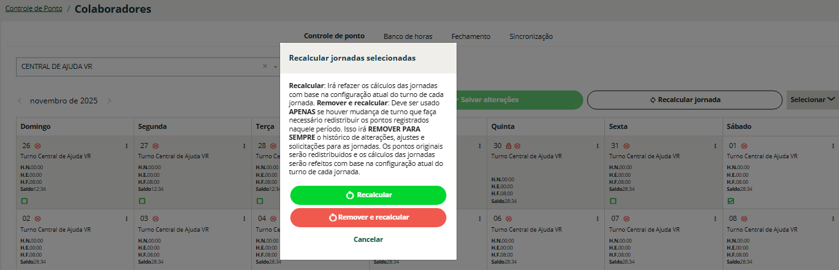Click the lock icon on Quinta day 30

point(508,146)
